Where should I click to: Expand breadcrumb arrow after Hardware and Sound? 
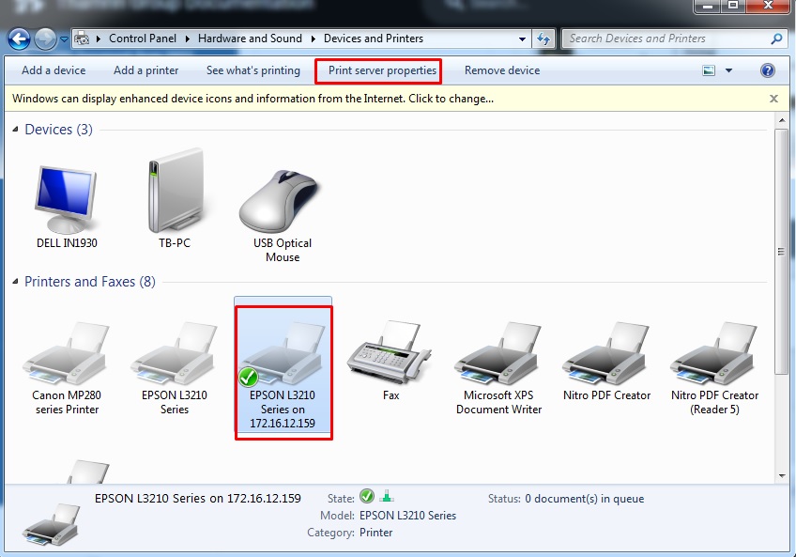314,39
